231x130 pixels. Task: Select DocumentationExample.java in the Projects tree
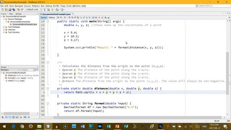25,24
